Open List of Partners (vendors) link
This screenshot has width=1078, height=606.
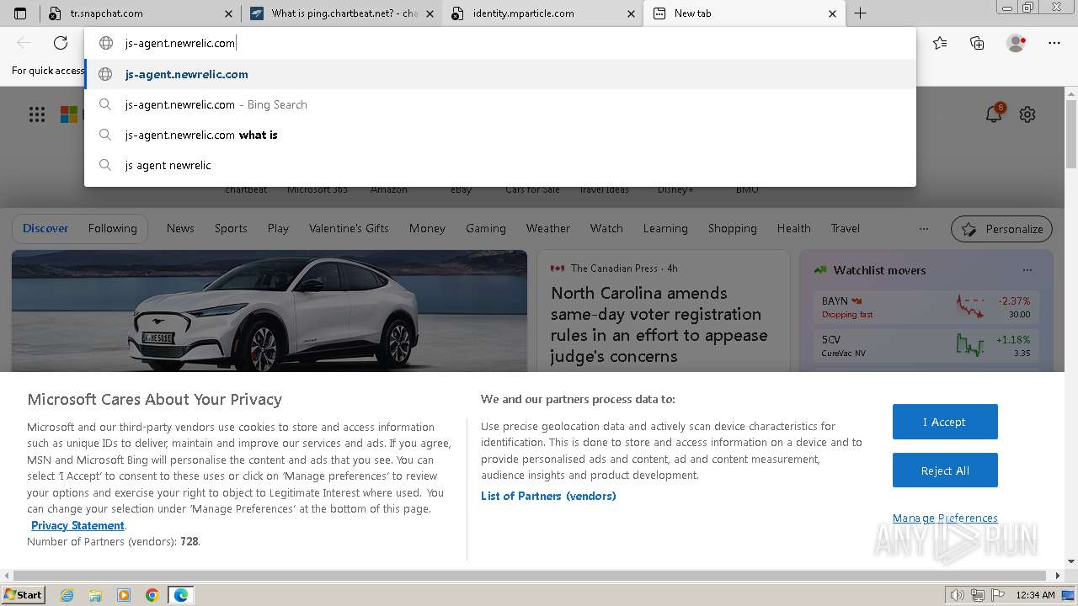tap(548, 496)
